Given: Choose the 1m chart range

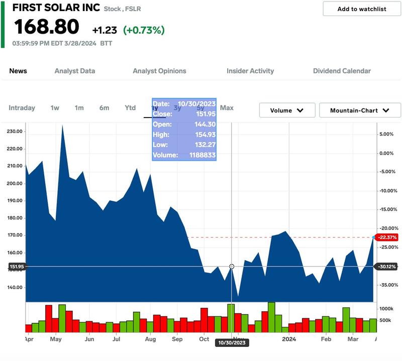Looking at the screenshot, I should coord(79,108).
